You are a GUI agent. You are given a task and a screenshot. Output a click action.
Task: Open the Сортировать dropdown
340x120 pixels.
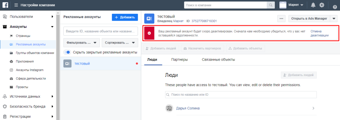pyautogui.click(x=120, y=43)
